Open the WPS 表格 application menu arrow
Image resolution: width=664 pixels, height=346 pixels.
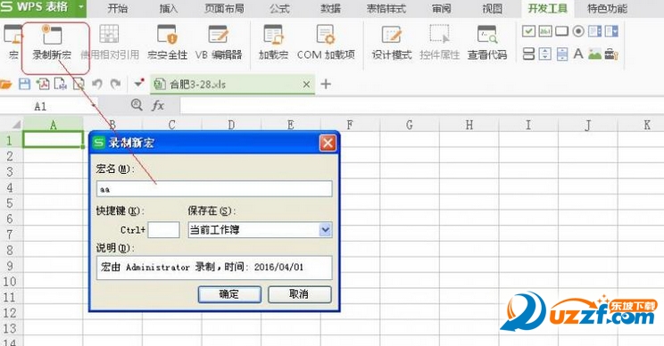coord(81,8)
